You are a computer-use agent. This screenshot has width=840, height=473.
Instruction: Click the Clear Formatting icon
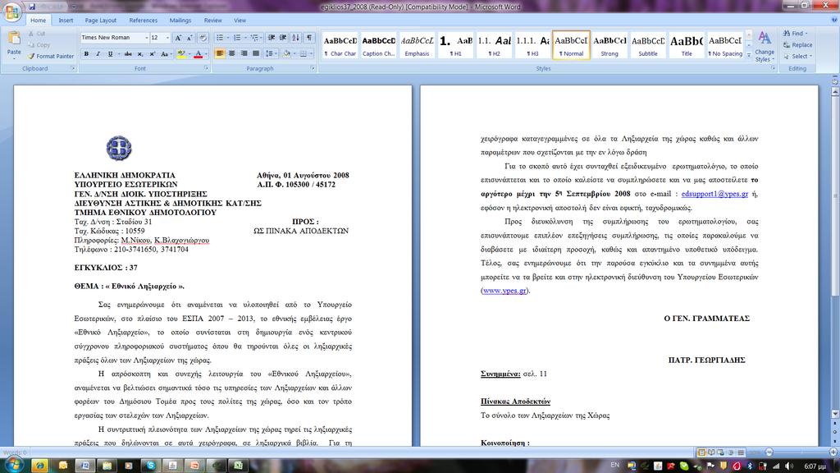click(203, 38)
